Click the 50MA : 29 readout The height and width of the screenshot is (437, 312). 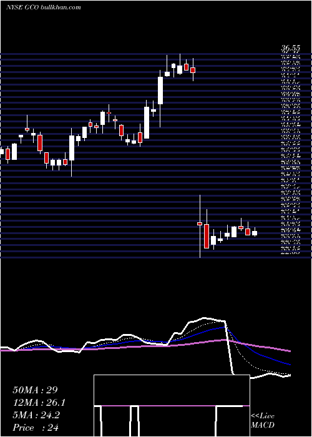35,390
